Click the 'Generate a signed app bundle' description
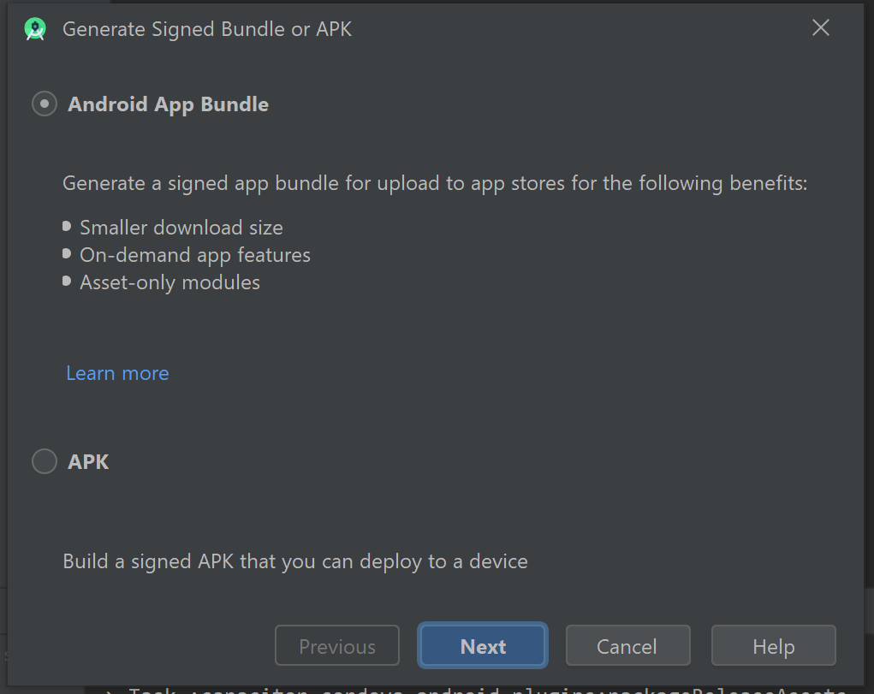This screenshot has width=874, height=694. click(435, 183)
